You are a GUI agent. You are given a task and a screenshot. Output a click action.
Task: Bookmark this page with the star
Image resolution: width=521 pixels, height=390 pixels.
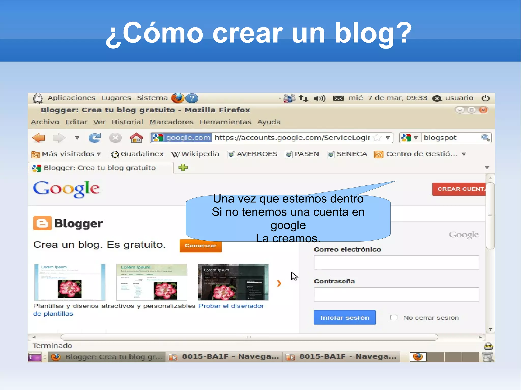click(x=377, y=138)
